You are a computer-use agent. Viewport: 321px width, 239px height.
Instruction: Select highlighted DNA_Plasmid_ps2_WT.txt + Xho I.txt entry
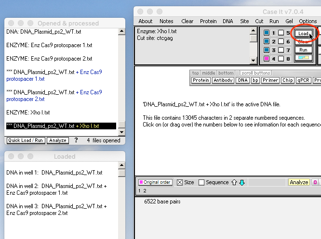pyautogui.click(x=61, y=126)
